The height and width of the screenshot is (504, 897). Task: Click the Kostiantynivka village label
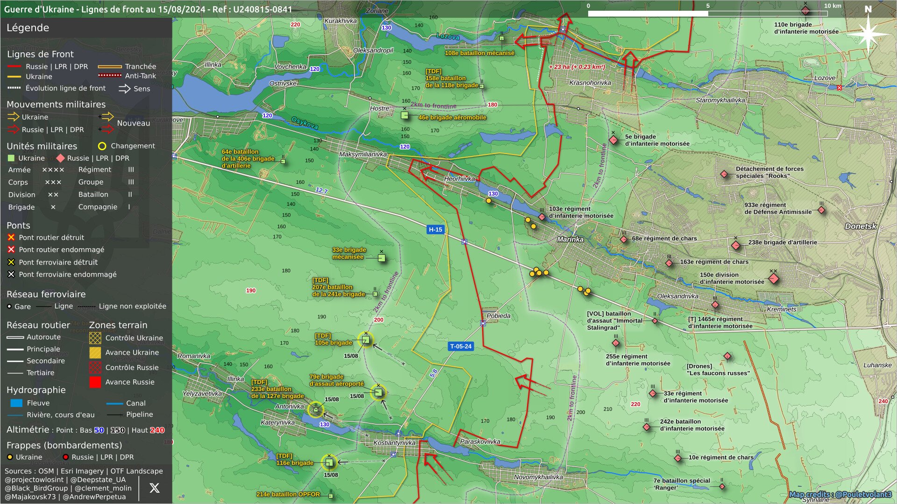click(394, 443)
